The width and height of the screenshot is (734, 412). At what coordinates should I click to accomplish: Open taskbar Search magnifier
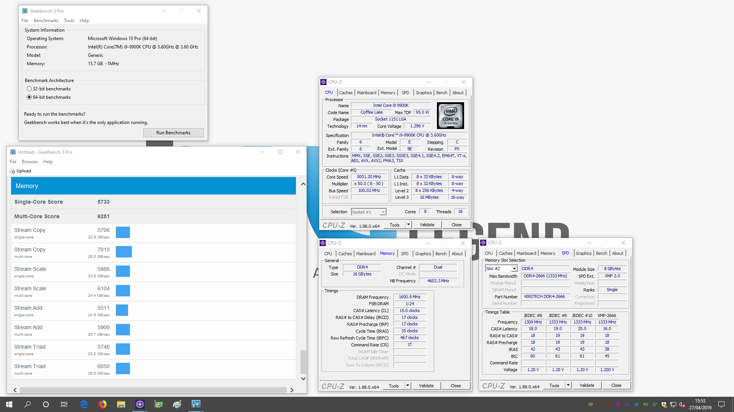28,404
